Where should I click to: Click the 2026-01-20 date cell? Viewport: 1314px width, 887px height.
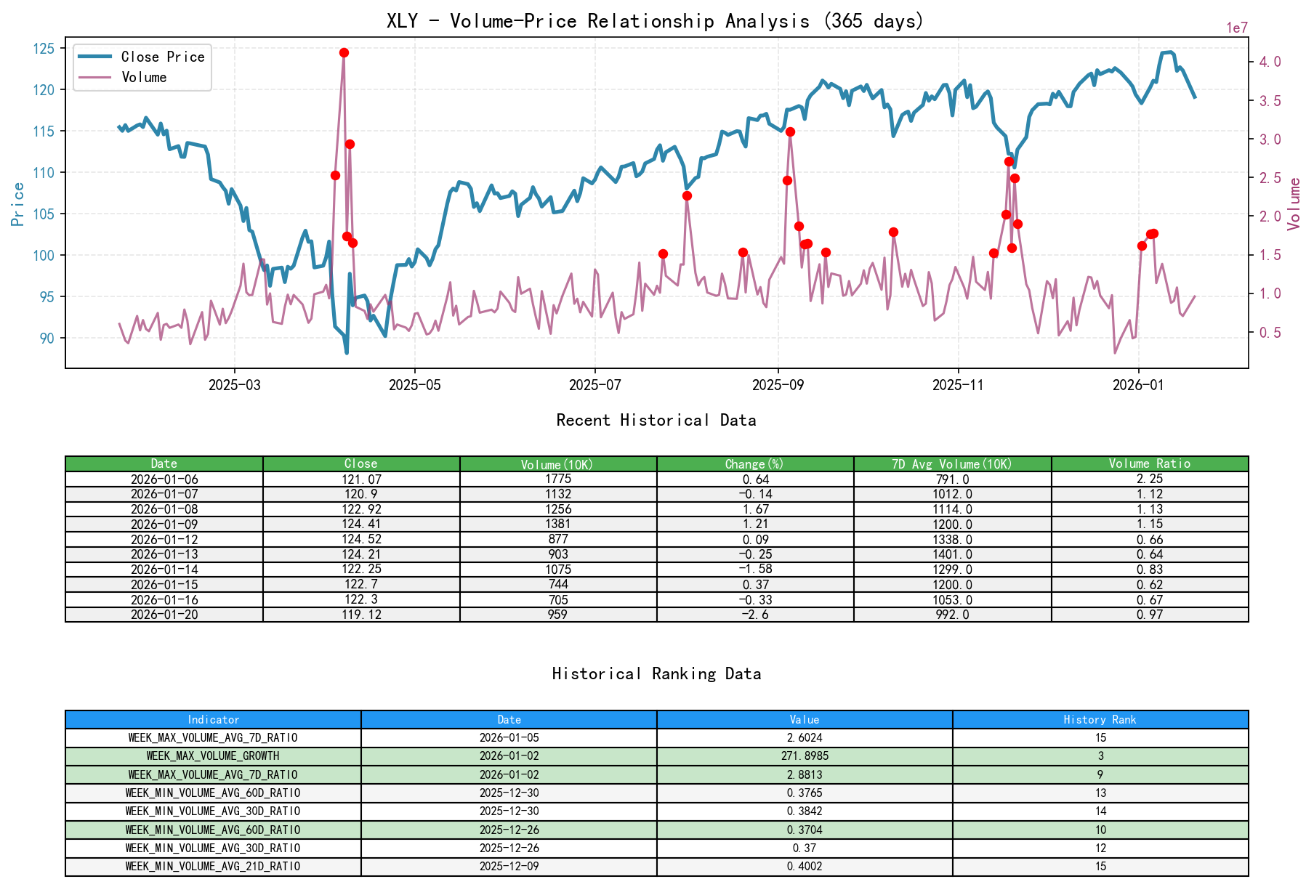[164, 615]
